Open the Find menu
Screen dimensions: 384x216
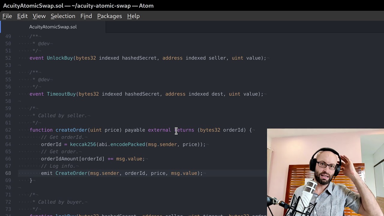click(x=86, y=16)
